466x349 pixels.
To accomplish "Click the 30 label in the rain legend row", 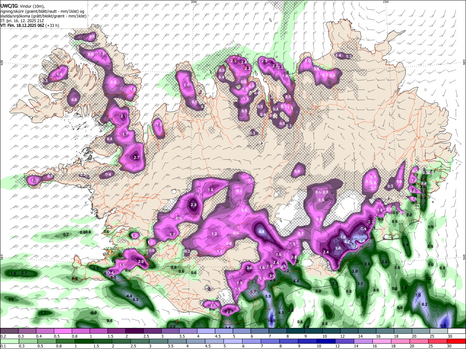I will (450, 346).
